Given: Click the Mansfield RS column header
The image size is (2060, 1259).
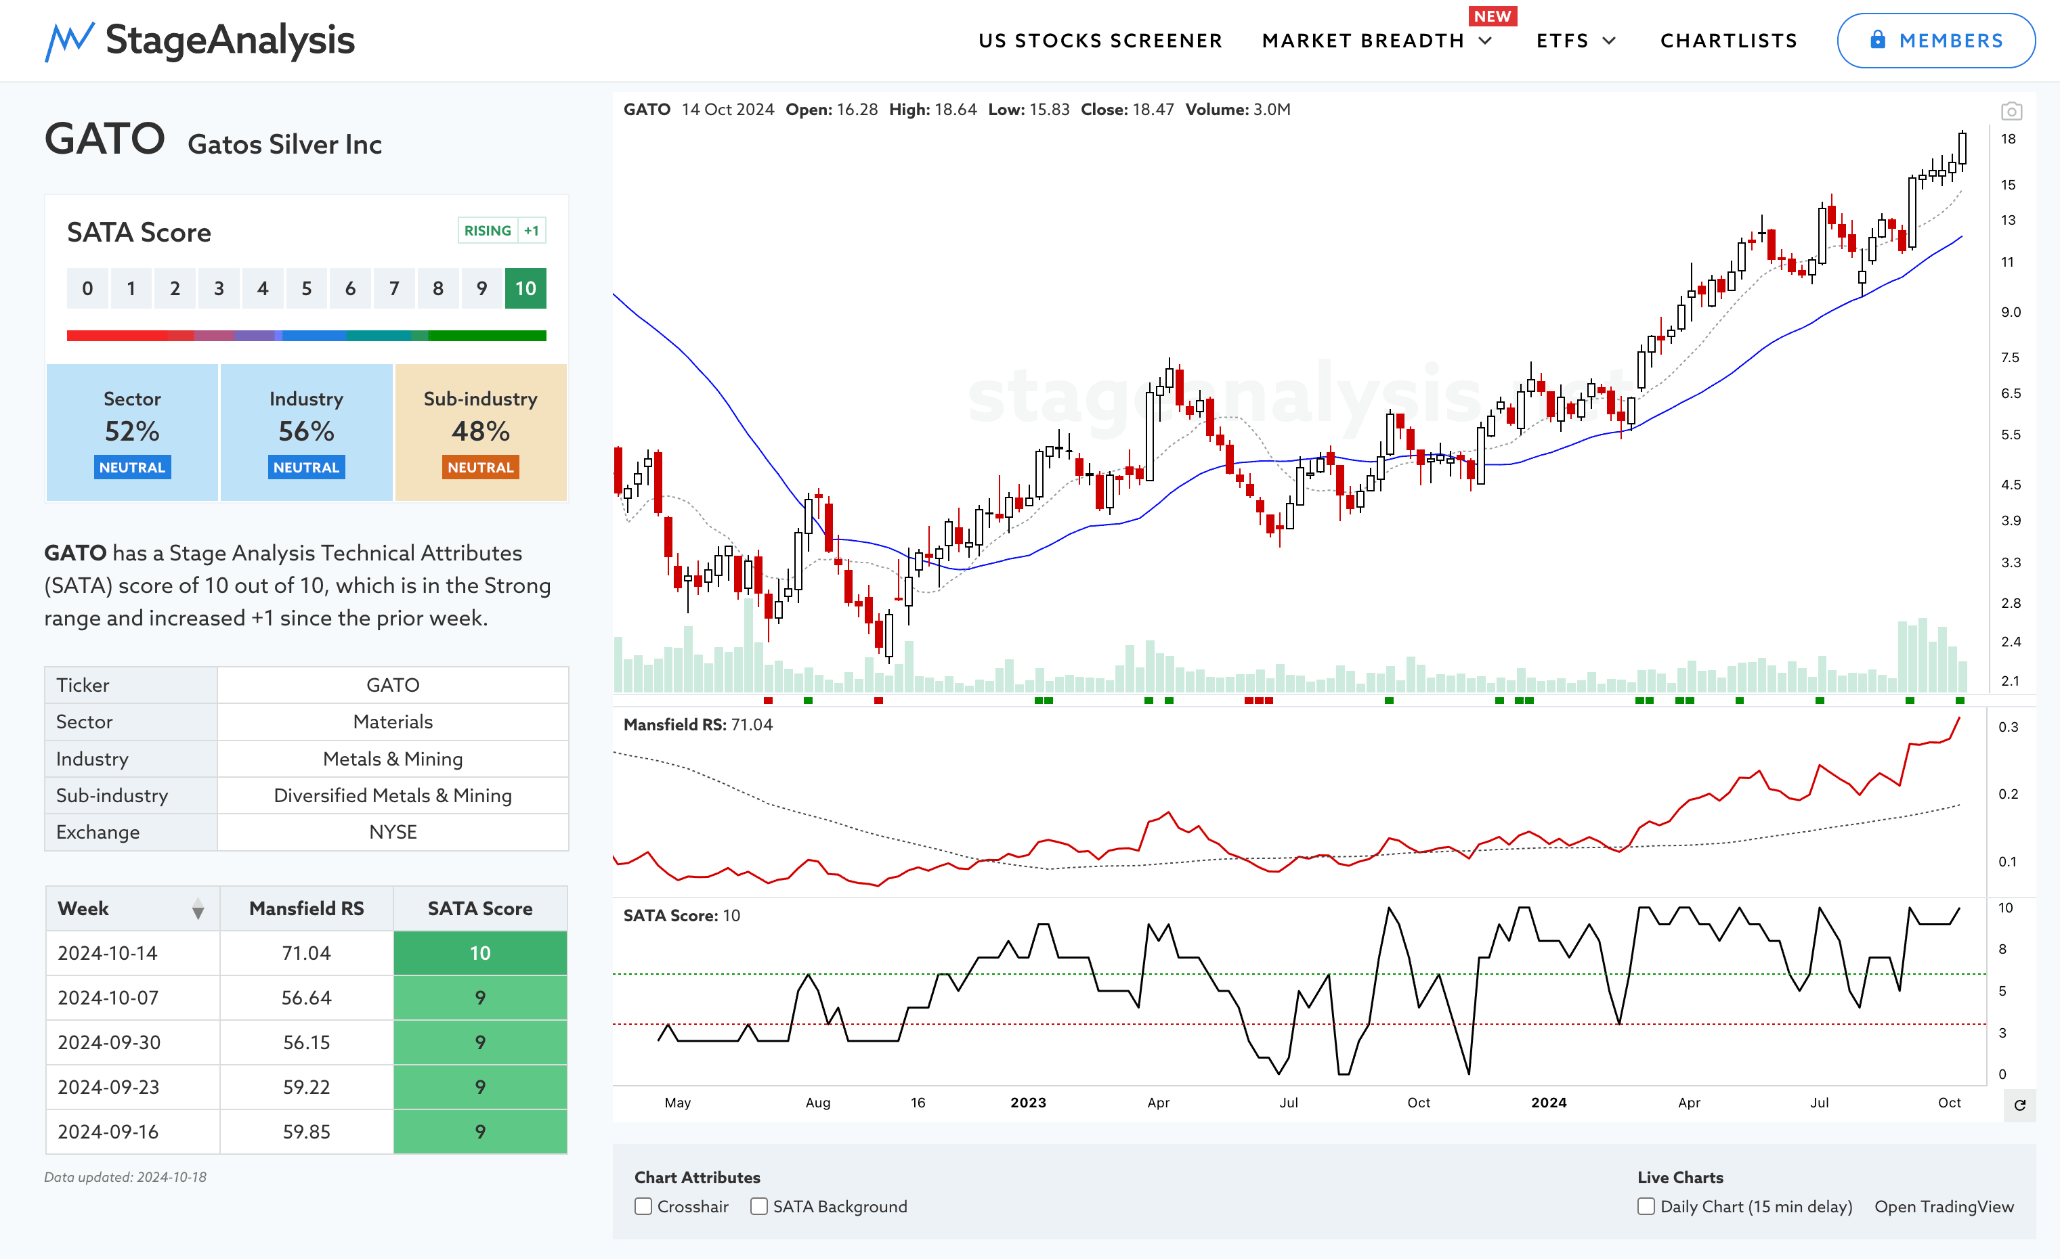Looking at the screenshot, I should click(306, 908).
